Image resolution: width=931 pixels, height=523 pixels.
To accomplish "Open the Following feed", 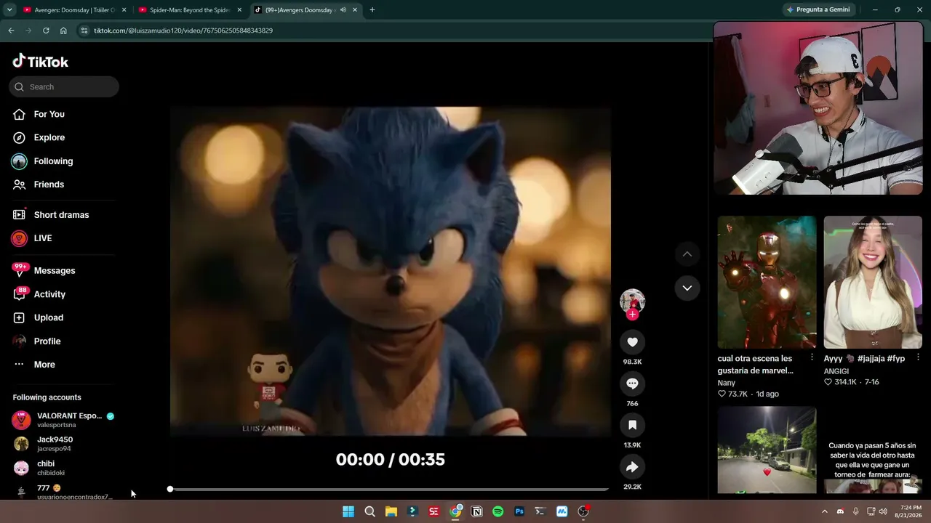I will pyautogui.click(x=53, y=161).
